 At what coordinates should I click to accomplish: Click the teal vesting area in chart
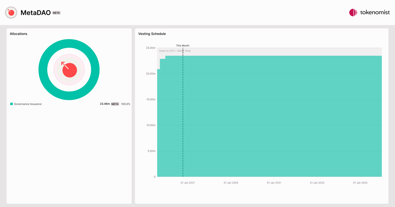[x=269, y=116]
